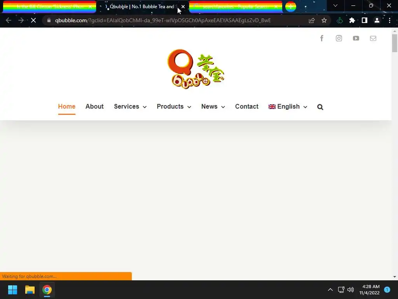
Task: Open a new tab with the plus button
Action: coord(291,7)
